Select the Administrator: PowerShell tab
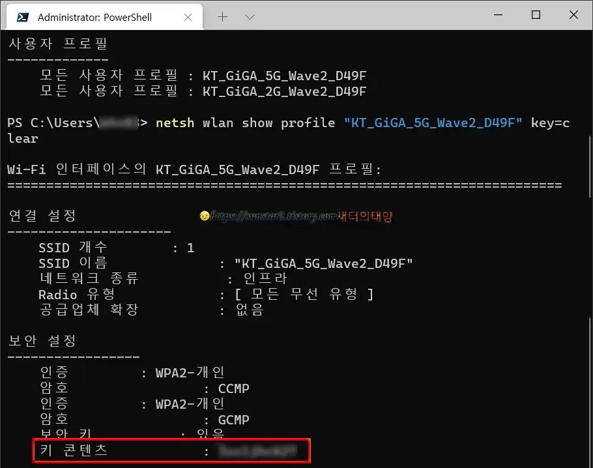This screenshot has width=593, height=468. pos(105,18)
